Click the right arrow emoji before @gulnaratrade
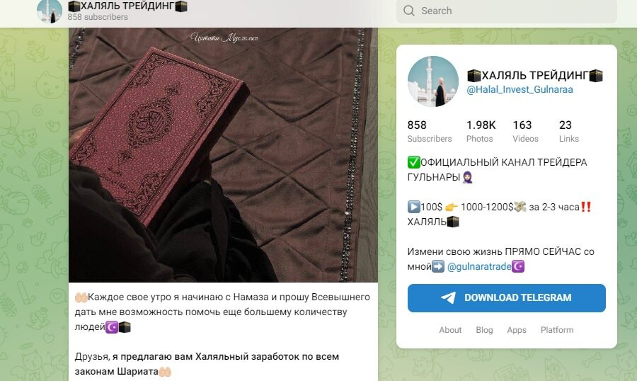Viewport: 637px width, 381px height. coord(438,267)
